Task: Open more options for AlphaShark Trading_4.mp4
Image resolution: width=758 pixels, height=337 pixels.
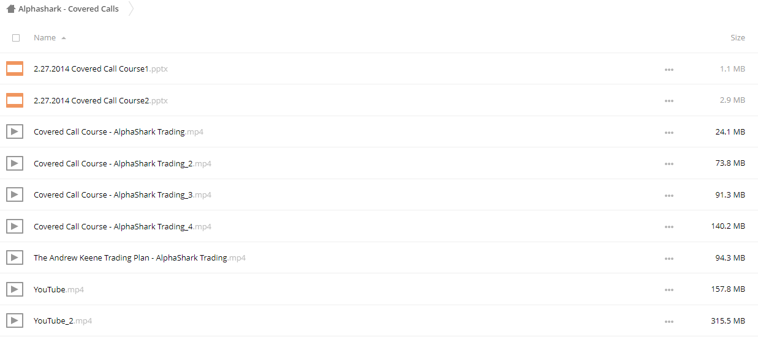Action: (669, 227)
